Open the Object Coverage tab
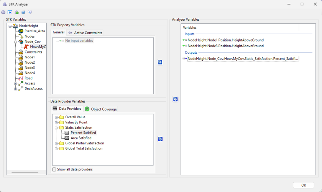Screen dimensions: 322x192 point(100,109)
